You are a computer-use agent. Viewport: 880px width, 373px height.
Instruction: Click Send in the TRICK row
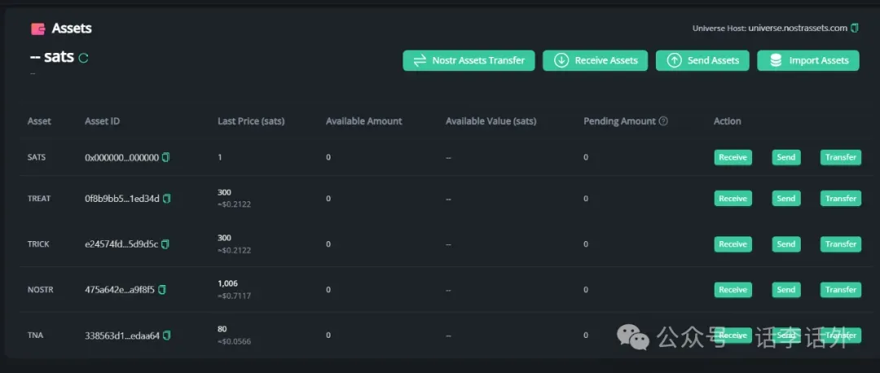[x=786, y=244]
